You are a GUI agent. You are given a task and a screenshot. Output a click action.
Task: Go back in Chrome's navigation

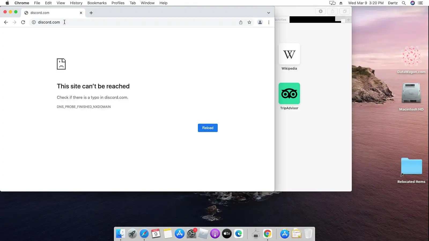pyautogui.click(x=6, y=22)
